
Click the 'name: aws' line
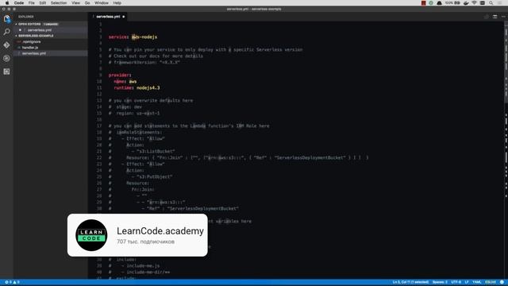click(125, 81)
